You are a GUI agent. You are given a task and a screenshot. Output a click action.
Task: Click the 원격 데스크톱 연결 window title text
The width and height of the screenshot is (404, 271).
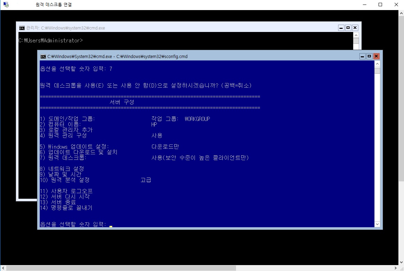pyautogui.click(x=54, y=5)
